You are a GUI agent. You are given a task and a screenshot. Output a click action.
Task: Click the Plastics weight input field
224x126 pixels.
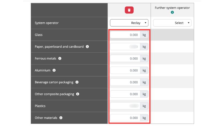[125, 106]
